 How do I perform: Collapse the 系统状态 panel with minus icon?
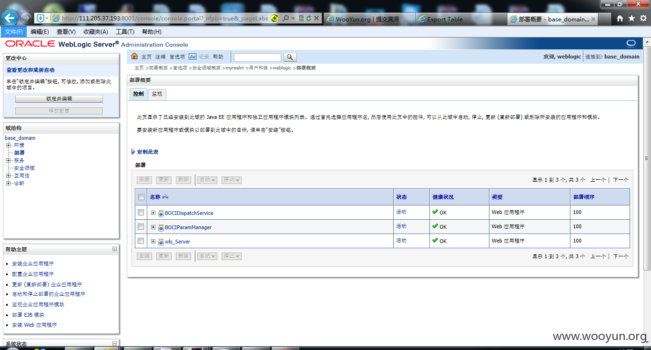point(114,343)
